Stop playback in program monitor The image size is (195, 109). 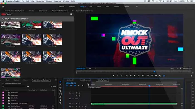(135, 76)
